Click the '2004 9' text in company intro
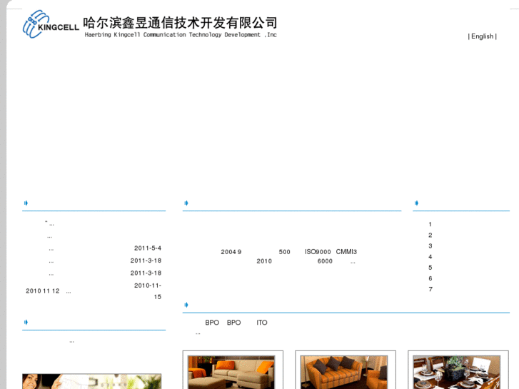Viewport: 519px width, 389px height. (x=231, y=252)
